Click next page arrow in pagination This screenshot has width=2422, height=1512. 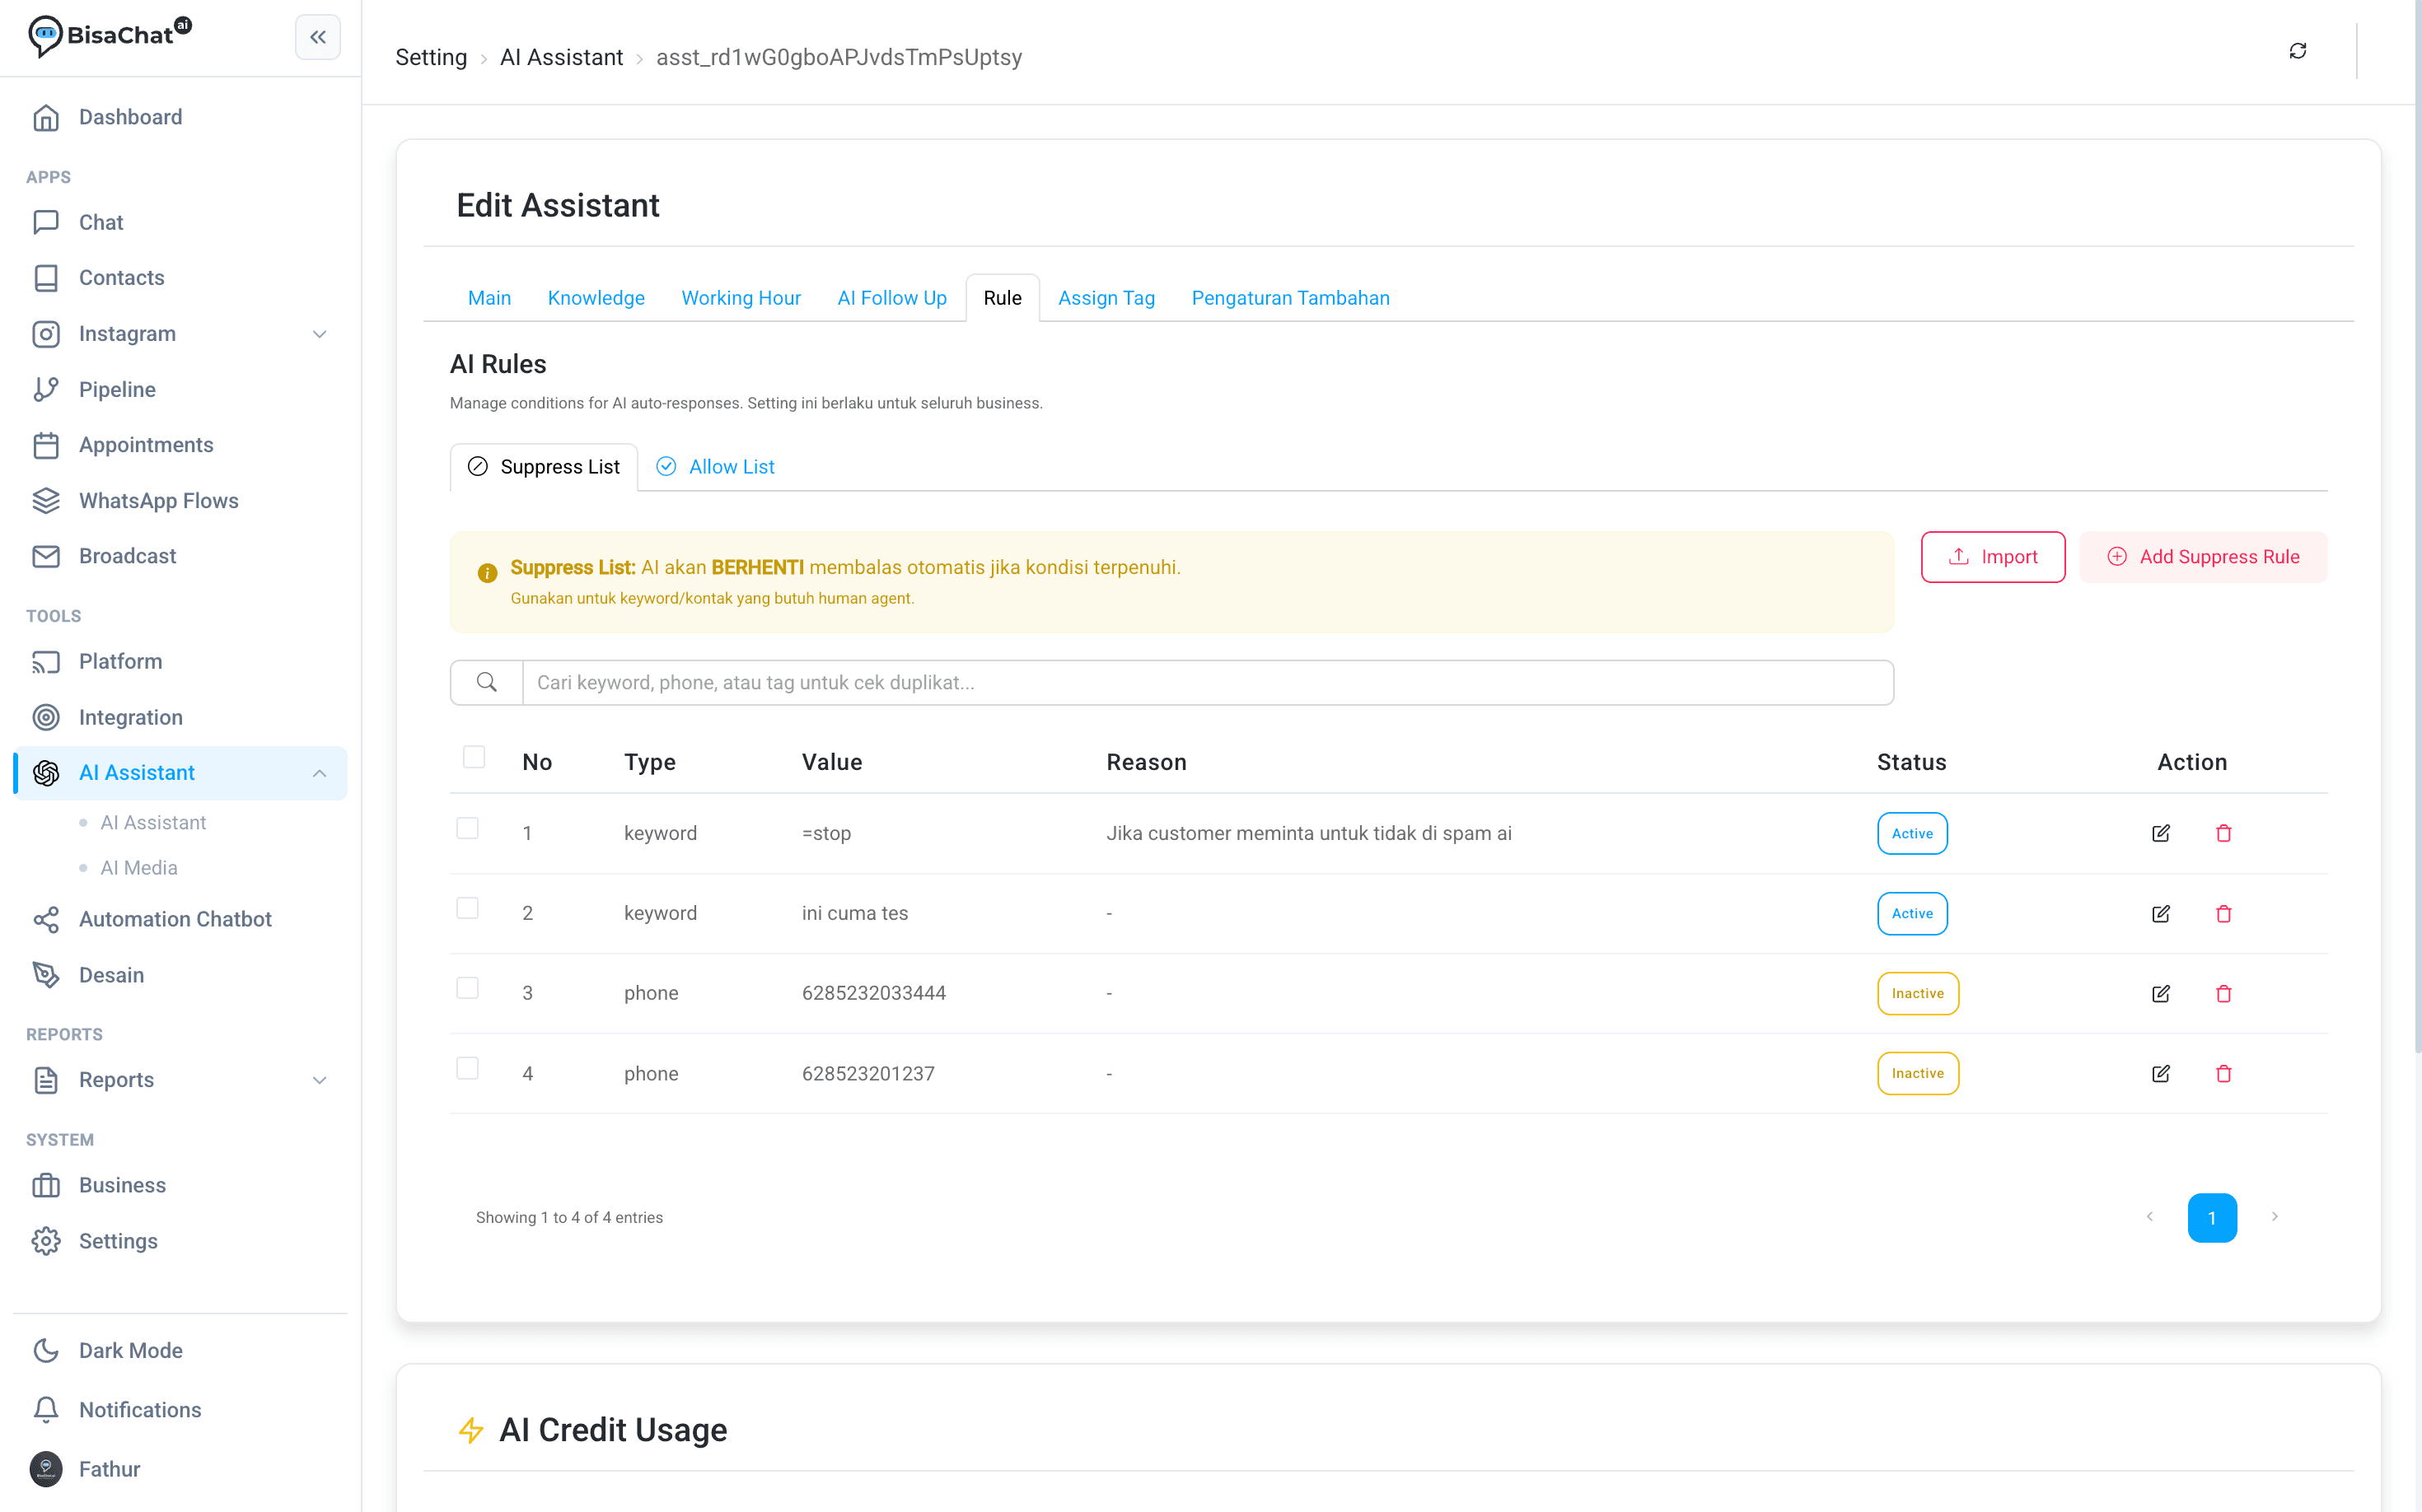(2274, 1217)
